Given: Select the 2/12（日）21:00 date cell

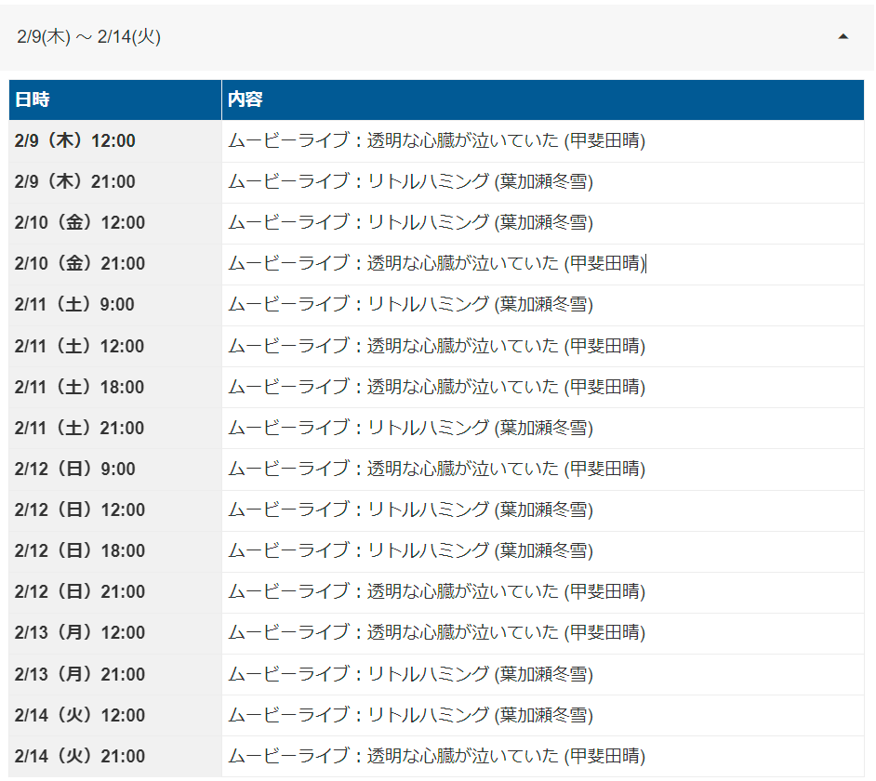Looking at the screenshot, I should click(x=115, y=593).
